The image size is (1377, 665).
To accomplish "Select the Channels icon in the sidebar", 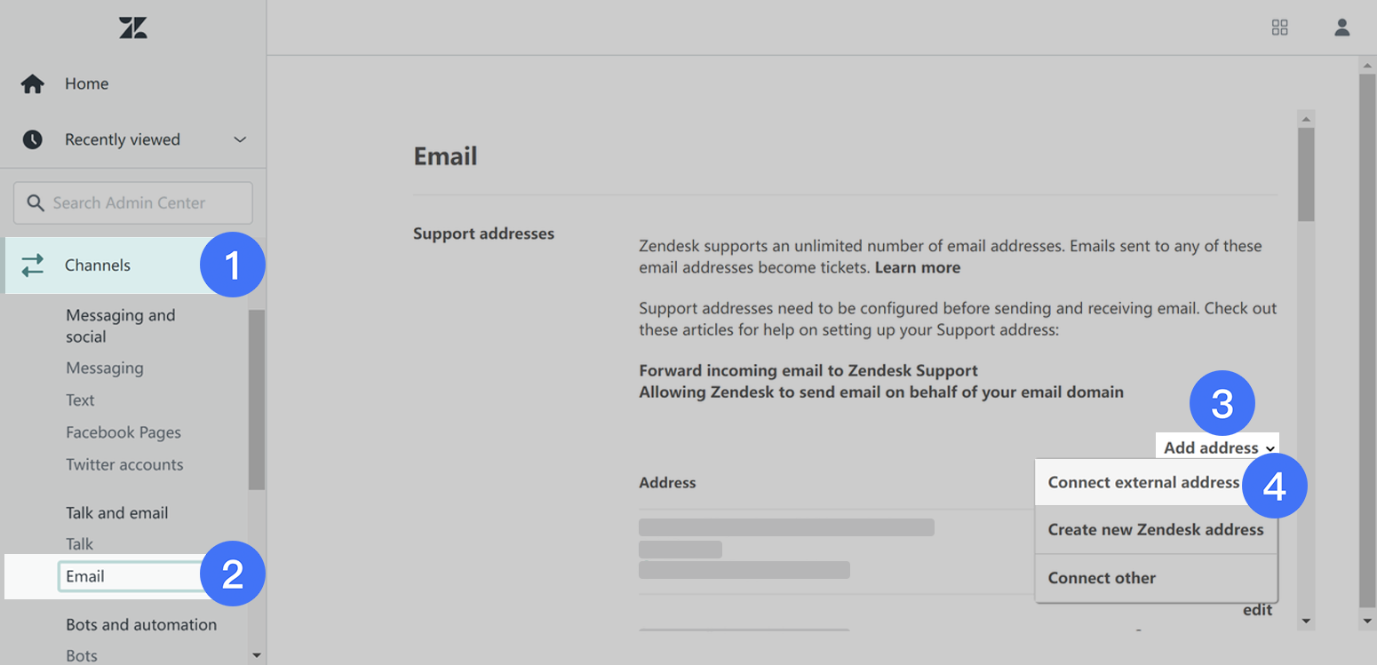I will coord(33,265).
